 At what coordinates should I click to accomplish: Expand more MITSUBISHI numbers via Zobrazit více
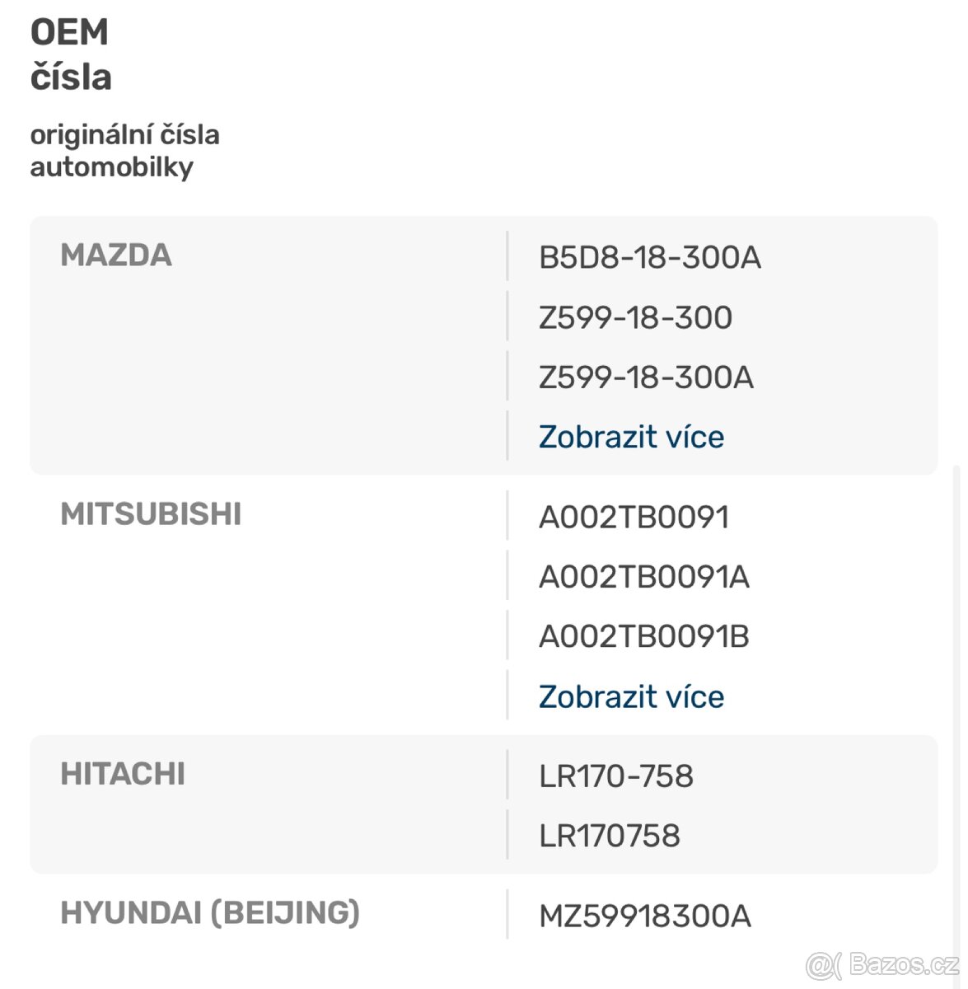[631, 696]
